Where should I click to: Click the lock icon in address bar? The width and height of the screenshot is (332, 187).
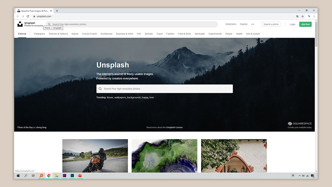pos(34,16)
